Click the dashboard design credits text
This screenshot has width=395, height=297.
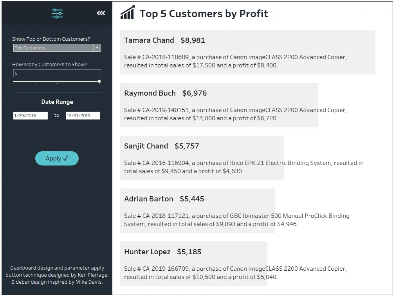[57, 275]
